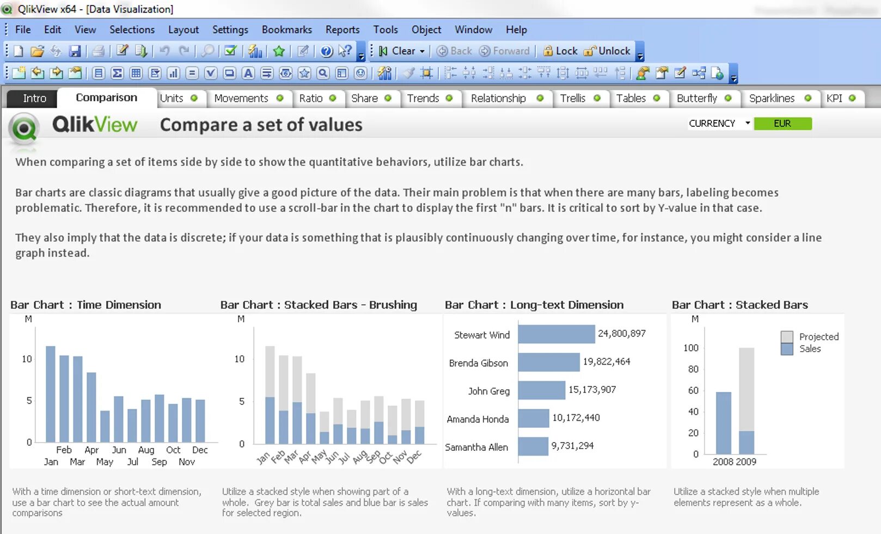
Task: Click the Forward button
Action: [x=504, y=51]
